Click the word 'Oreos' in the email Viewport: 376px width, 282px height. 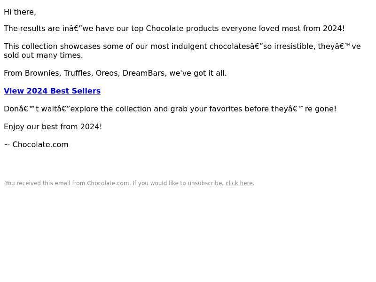click(108, 73)
